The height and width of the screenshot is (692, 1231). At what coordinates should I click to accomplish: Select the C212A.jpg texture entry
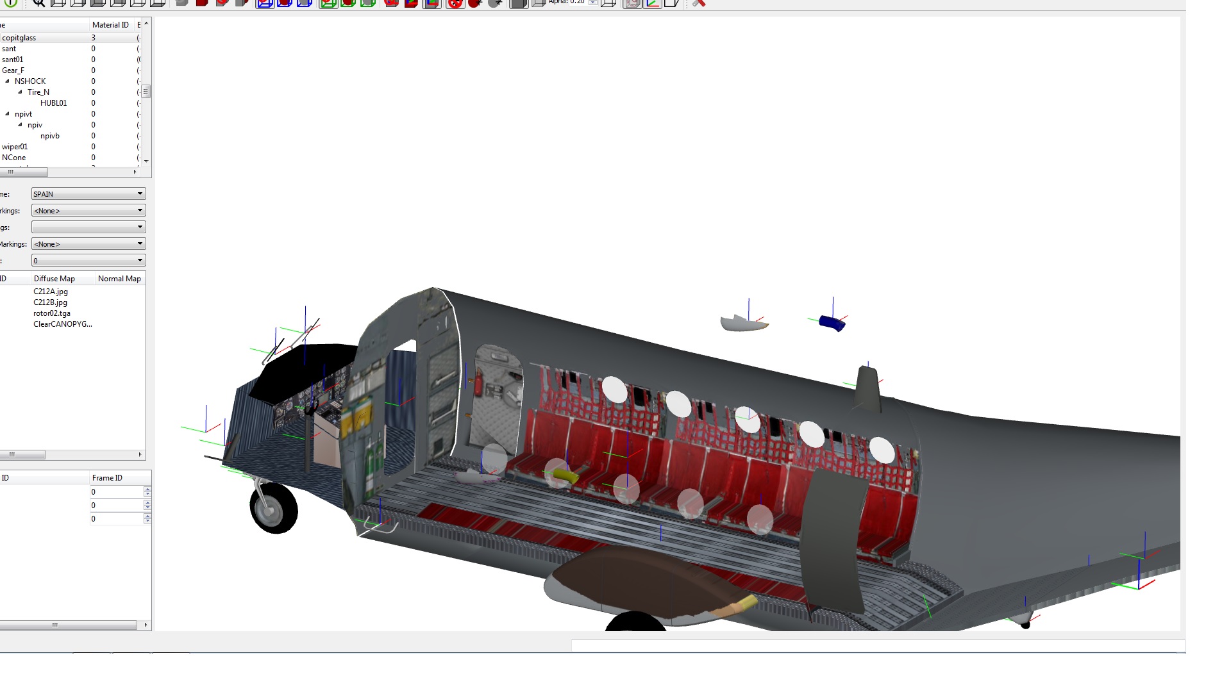(51, 292)
